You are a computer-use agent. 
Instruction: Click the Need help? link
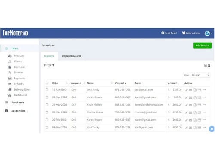(169, 33)
